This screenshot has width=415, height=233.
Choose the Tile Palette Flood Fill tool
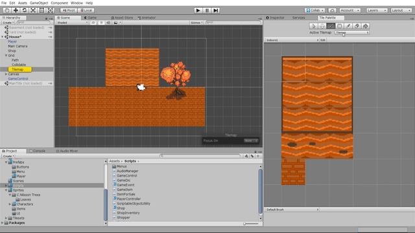coord(366,26)
